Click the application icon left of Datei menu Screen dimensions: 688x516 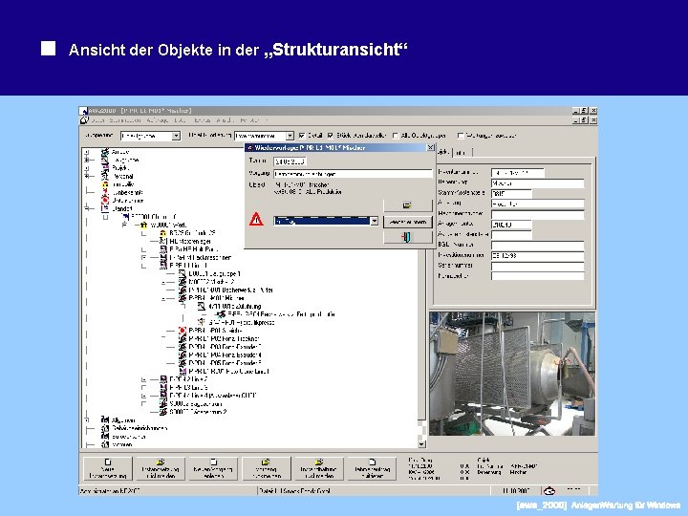84,119
